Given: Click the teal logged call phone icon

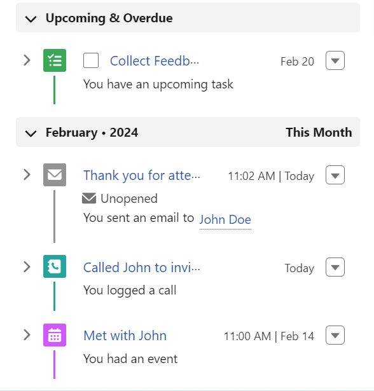Looking at the screenshot, I should tap(55, 266).
